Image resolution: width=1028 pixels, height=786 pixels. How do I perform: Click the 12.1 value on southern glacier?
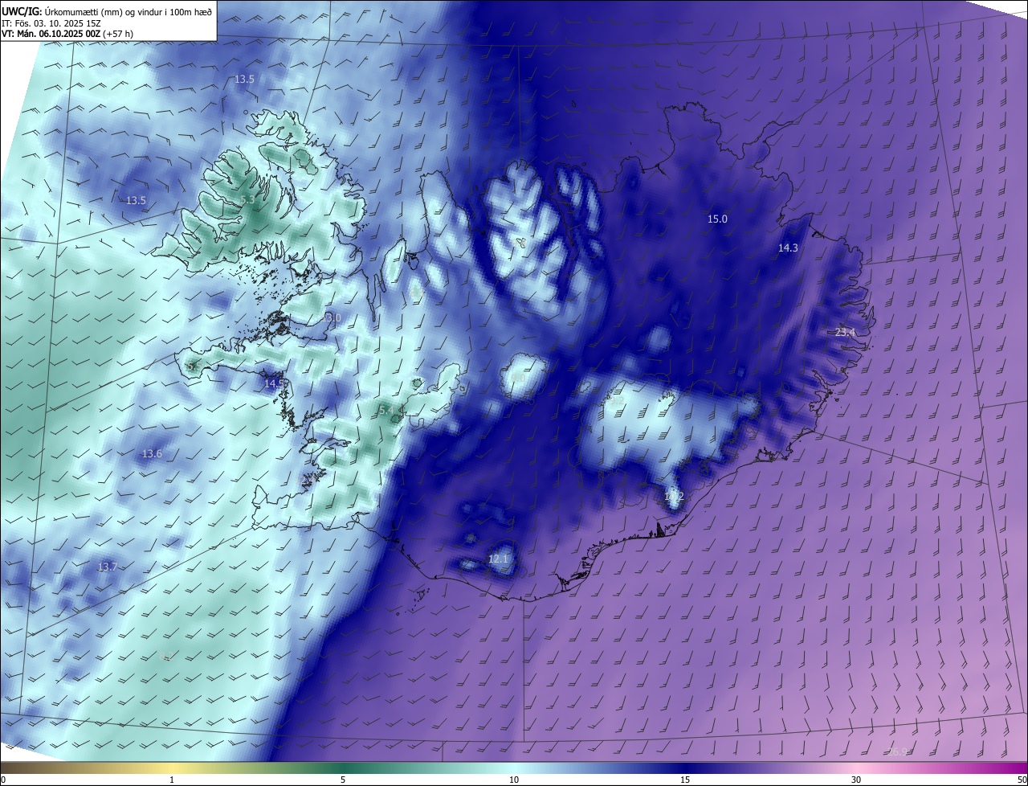pos(498,559)
